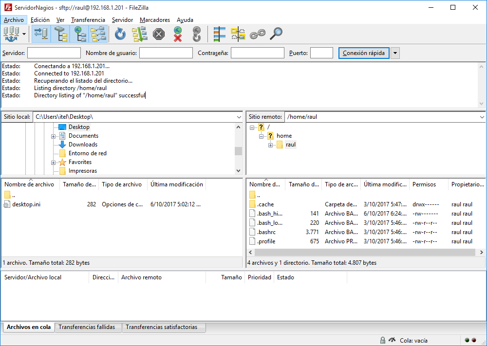Expand the Documents tree node
Viewport: 487px width, 346px height.
click(53, 136)
